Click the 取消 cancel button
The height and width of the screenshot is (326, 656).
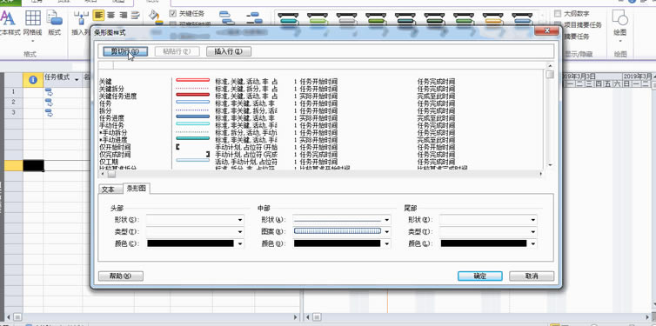point(532,276)
